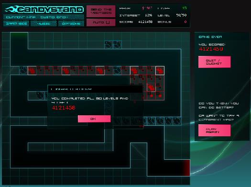
Task: Click the Play Again button
Action: coord(214,131)
